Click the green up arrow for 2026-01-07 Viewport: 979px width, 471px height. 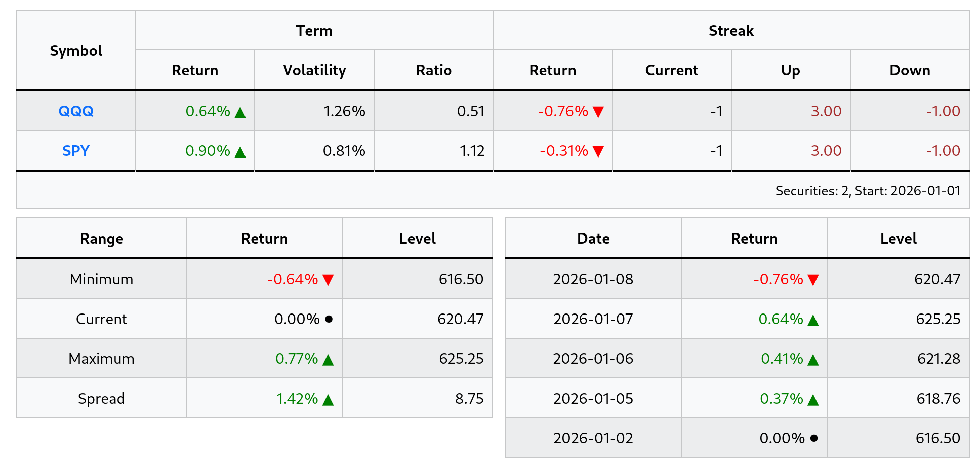(813, 320)
